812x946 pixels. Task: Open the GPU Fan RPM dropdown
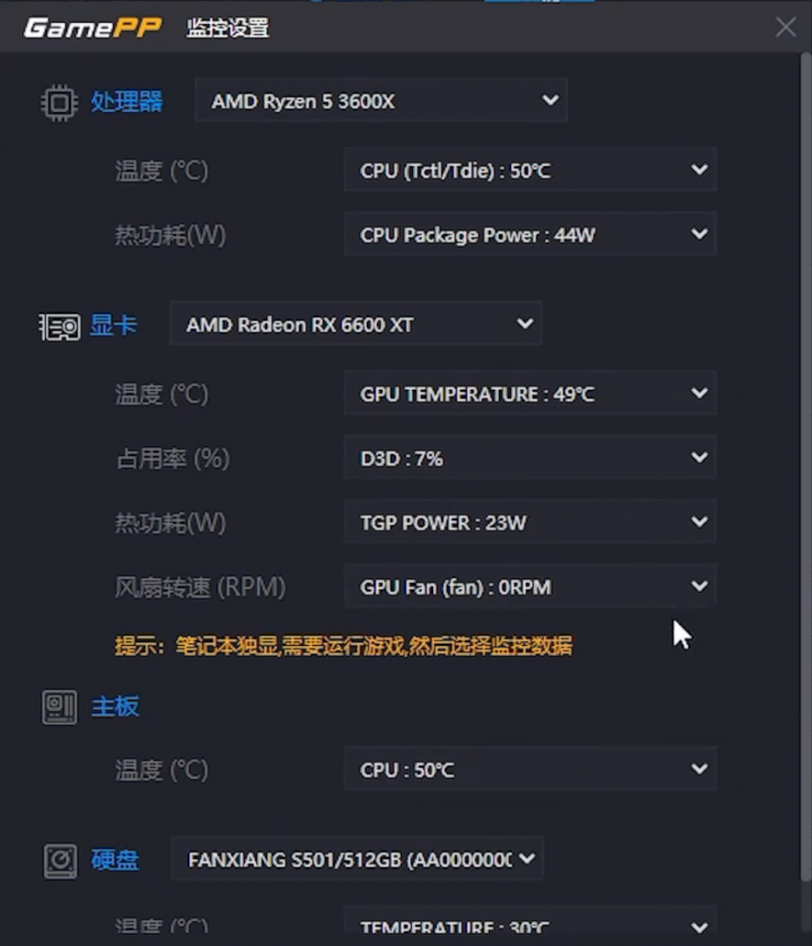530,586
